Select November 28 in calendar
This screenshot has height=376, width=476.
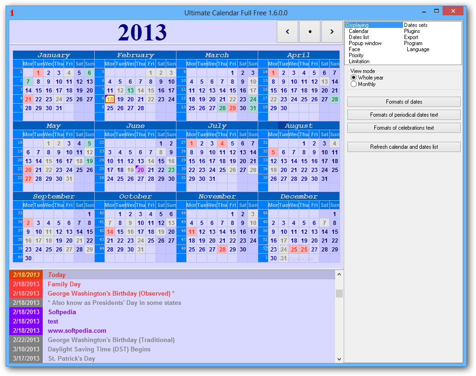pyautogui.click(x=222, y=250)
